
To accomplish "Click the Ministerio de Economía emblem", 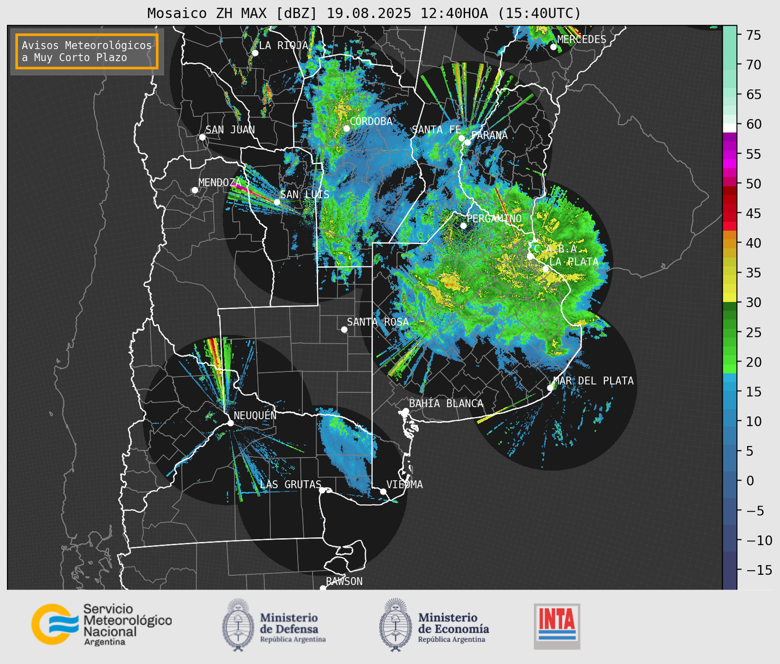I will point(396,625).
